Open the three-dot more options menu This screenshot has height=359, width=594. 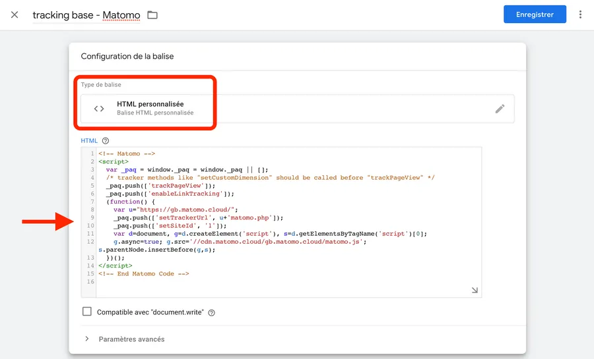pos(580,14)
